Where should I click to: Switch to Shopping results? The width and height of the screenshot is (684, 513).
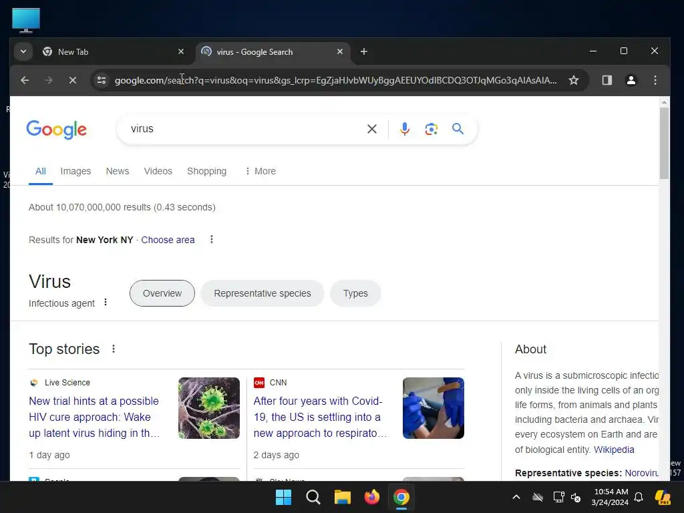[207, 171]
